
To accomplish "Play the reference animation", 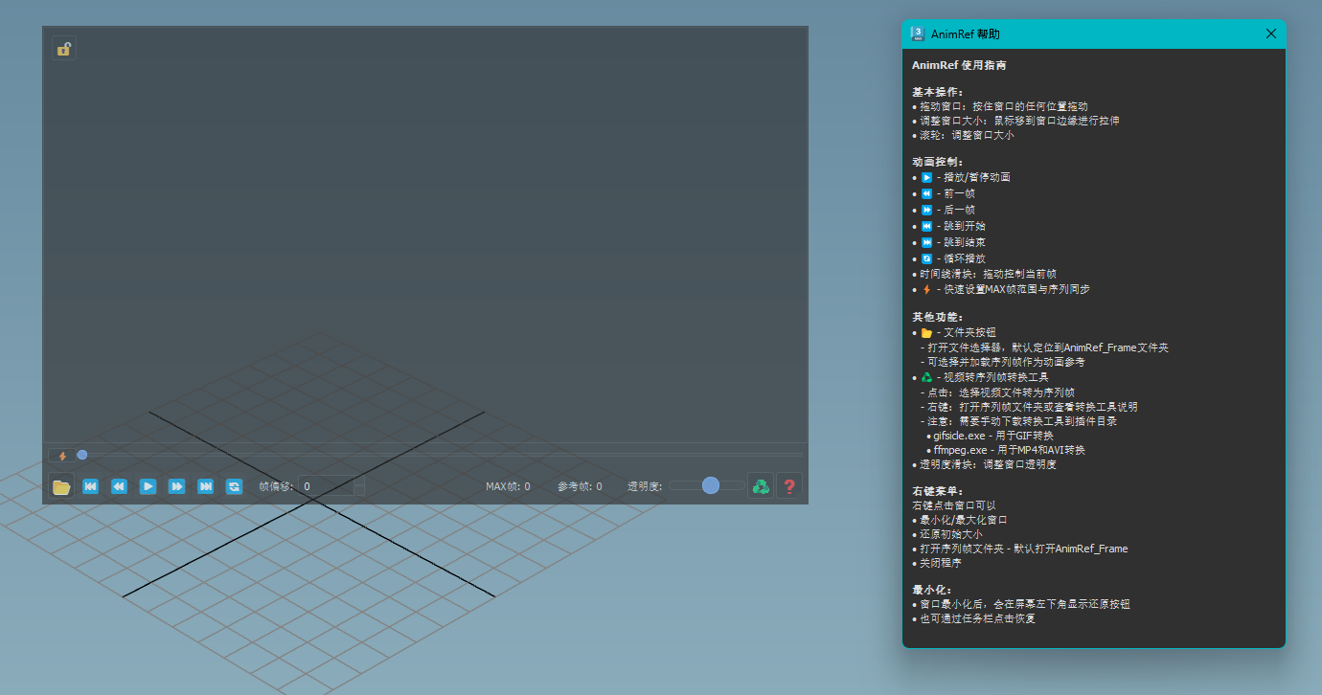I will 148,486.
